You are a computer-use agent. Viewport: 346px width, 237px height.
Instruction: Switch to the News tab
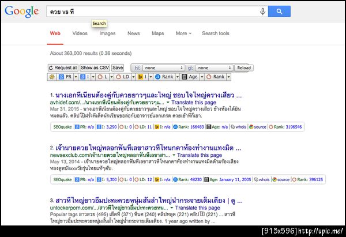click(134, 33)
